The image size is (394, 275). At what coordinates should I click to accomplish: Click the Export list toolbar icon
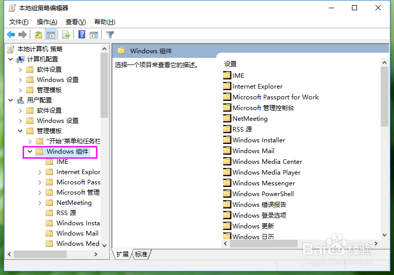tap(66, 35)
